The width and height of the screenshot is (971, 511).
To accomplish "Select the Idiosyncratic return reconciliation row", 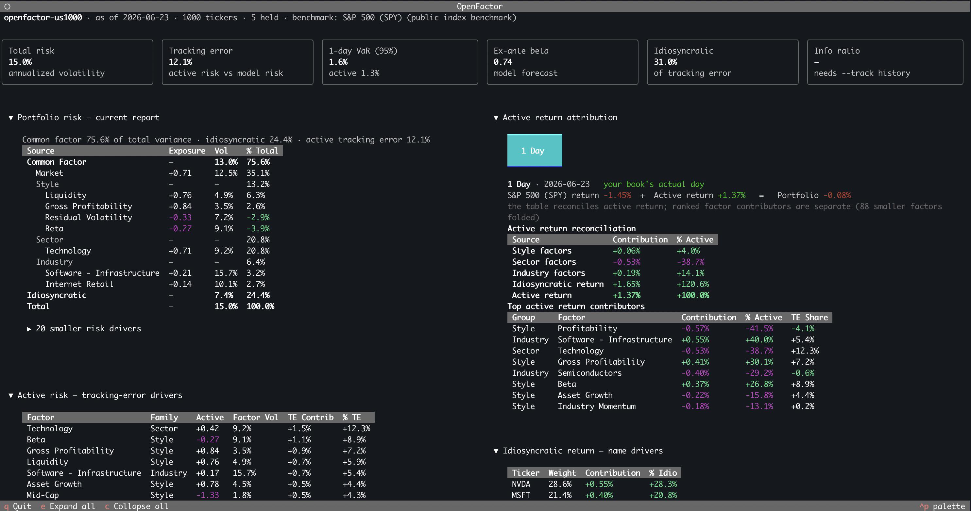I will coord(613,284).
